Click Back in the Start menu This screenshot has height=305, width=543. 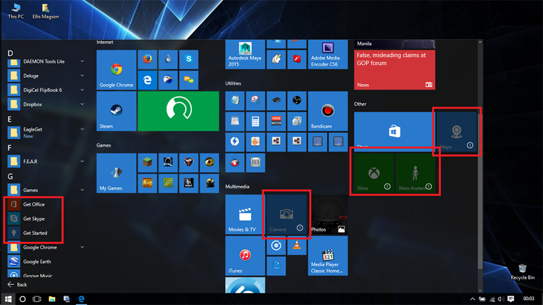coord(17,284)
